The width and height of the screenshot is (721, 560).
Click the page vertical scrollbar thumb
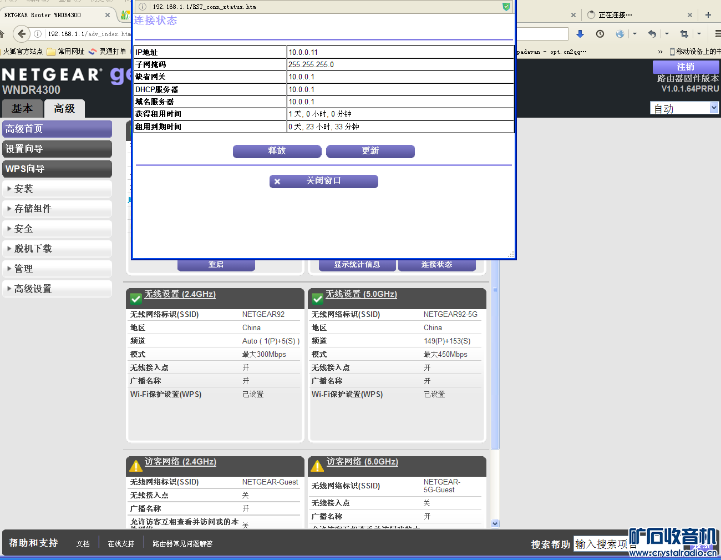[x=495, y=355]
